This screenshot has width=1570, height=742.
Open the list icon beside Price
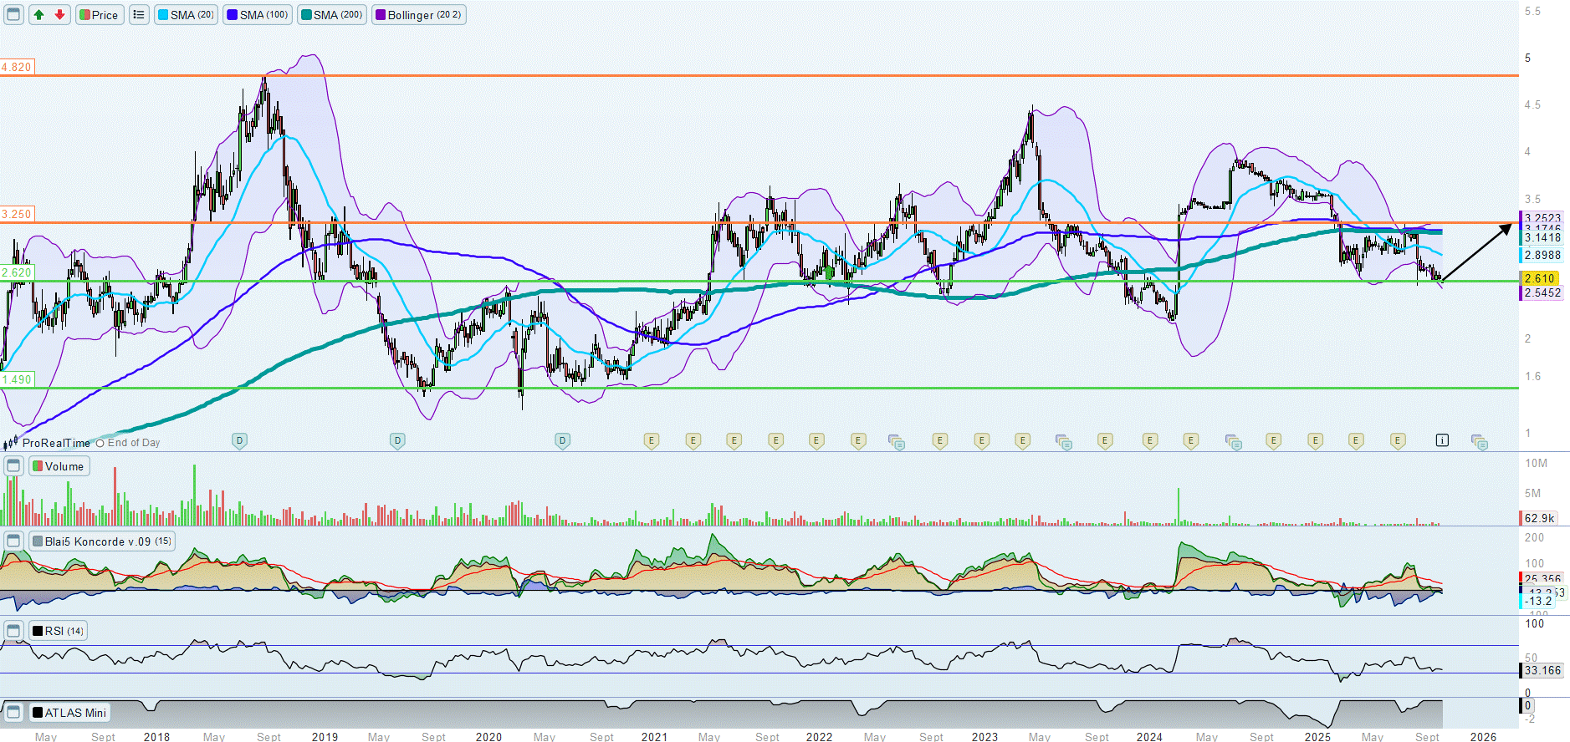(139, 15)
